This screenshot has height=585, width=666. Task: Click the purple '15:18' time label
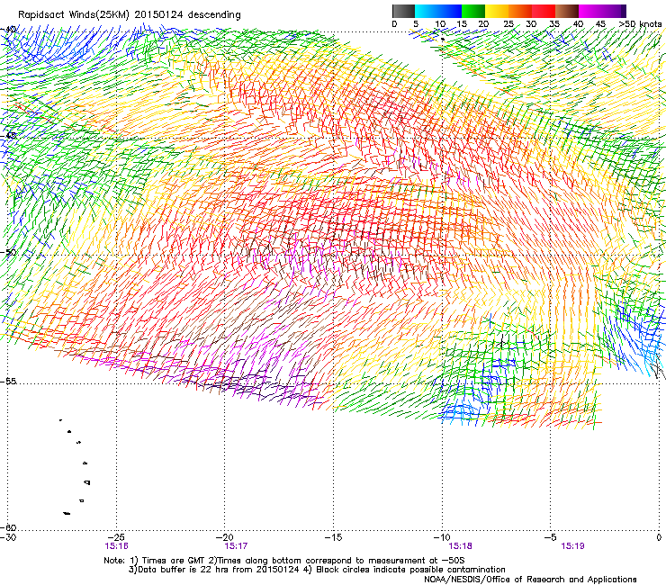coord(461,546)
